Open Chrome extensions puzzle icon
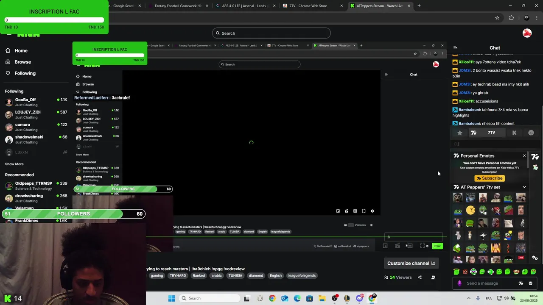 511,18
